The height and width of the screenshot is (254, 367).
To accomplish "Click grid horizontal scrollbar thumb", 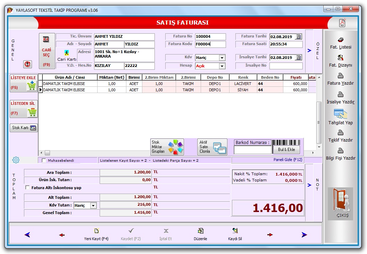I will tap(47, 153).
